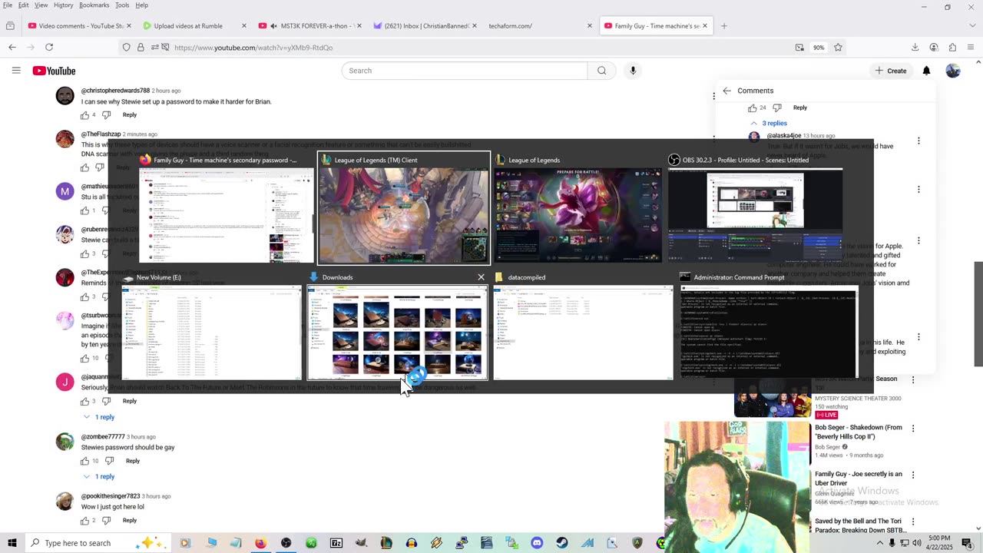Viewport: 983px width, 553px height.
Task: Switch to the Upload videos at Rumble tab
Action: point(195,26)
